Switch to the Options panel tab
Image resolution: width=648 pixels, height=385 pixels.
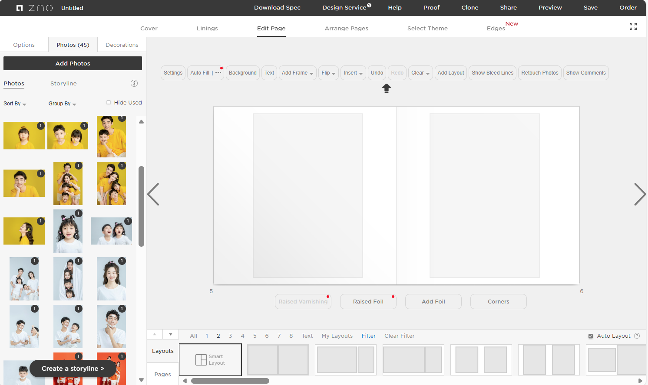tap(24, 45)
